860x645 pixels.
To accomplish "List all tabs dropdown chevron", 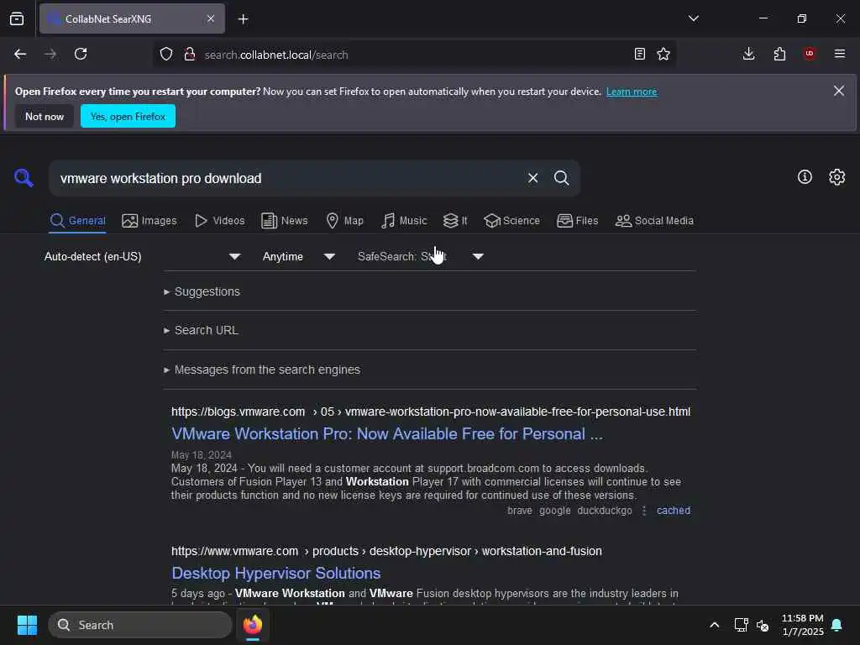I will click(693, 18).
